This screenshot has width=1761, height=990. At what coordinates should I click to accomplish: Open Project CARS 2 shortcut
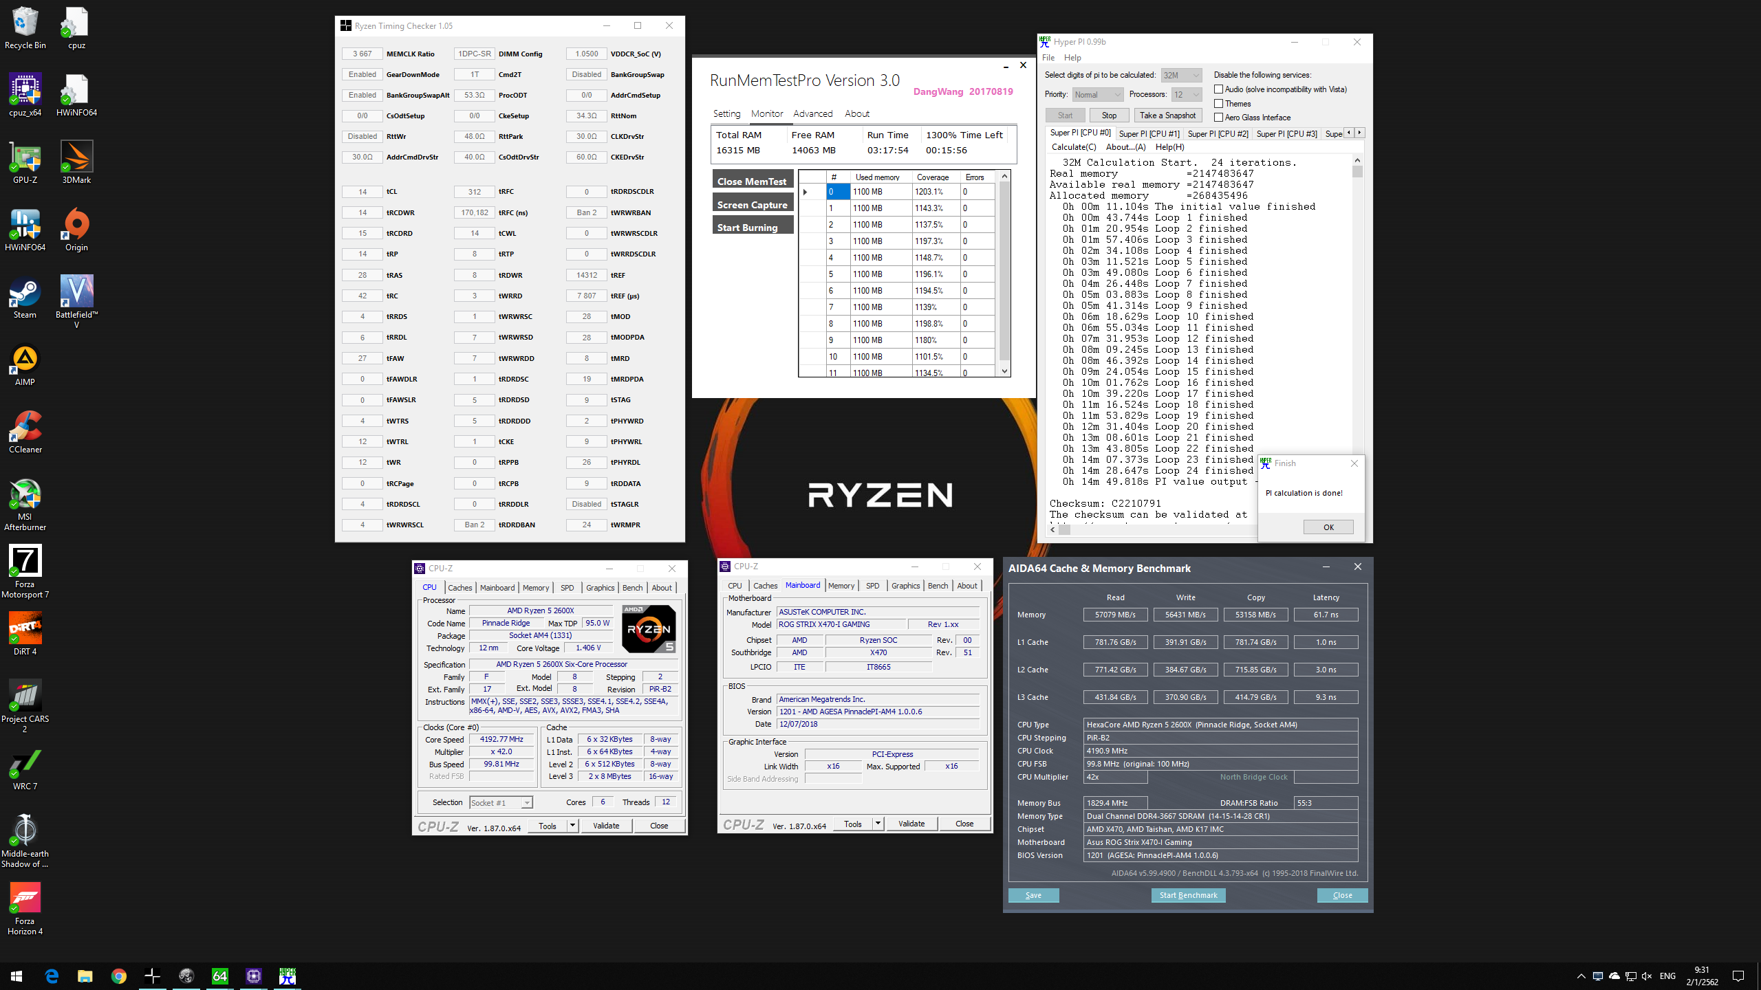[25, 707]
